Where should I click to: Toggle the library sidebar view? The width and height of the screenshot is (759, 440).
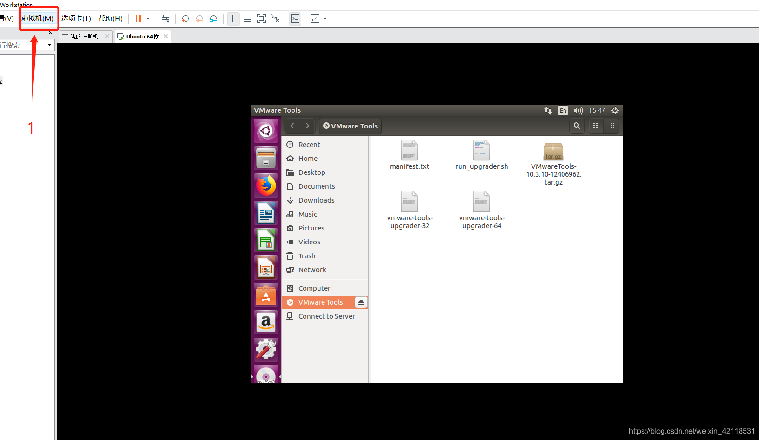coord(234,19)
